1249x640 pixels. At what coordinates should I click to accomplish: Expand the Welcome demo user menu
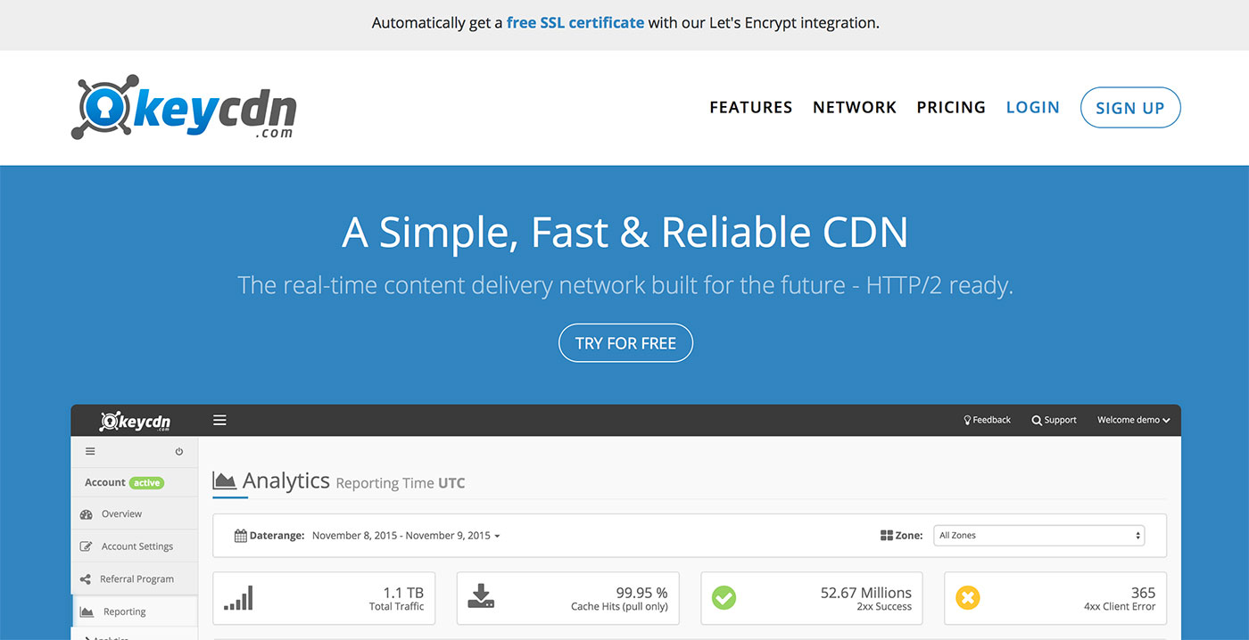(x=1133, y=420)
